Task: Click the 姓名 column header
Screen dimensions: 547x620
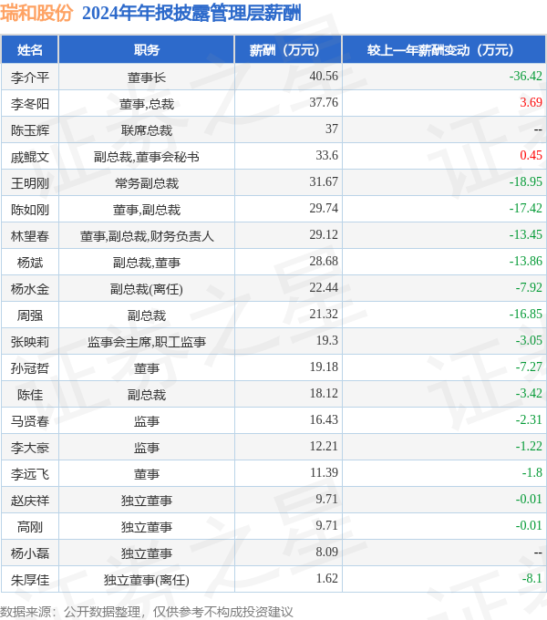Action: [30, 50]
